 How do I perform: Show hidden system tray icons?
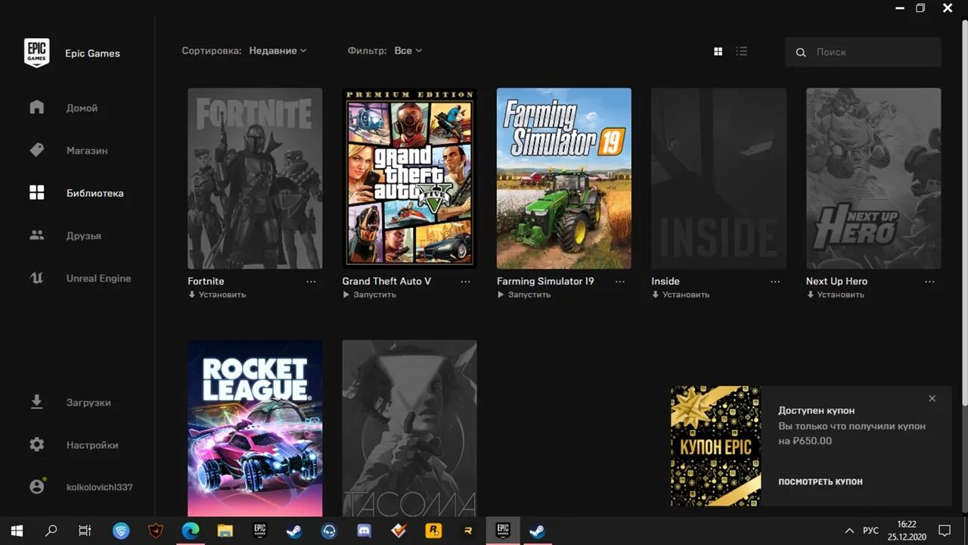click(x=849, y=531)
